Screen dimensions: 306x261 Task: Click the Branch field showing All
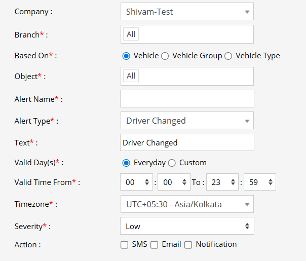186,34
